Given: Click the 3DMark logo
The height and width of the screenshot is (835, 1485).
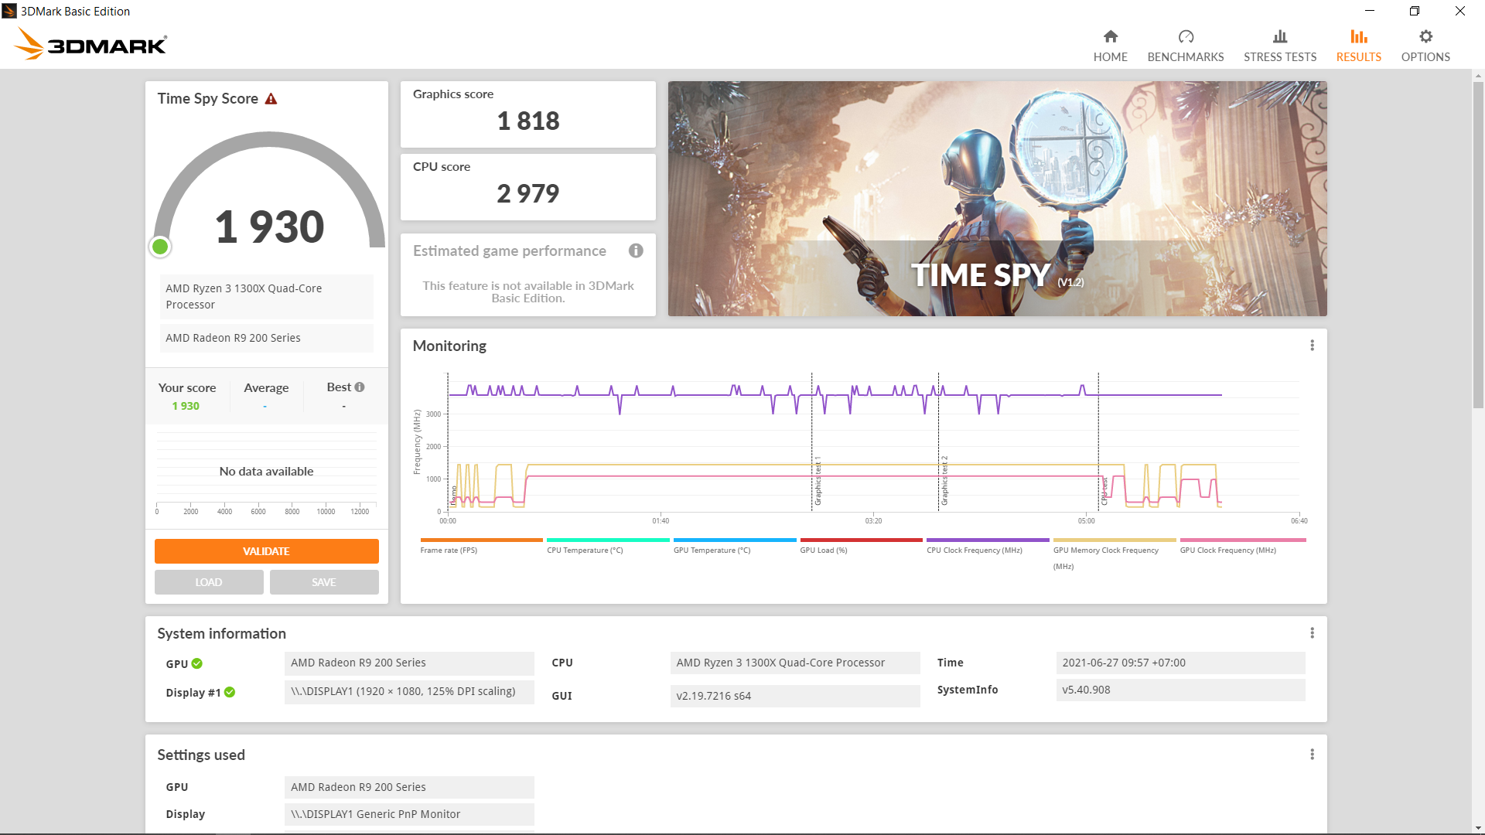Looking at the screenshot, I should click(90, 44).
